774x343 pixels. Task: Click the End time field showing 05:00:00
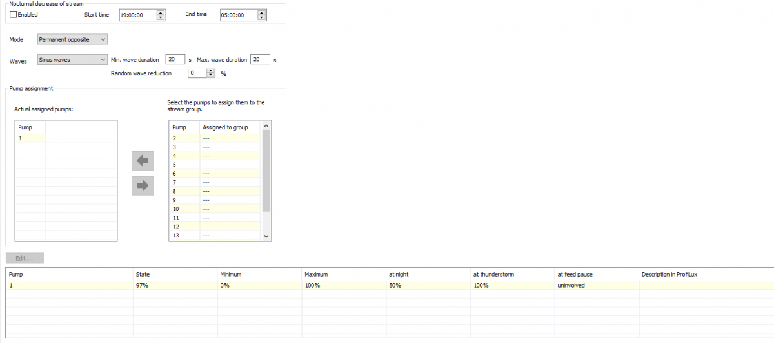coord(239,15)
